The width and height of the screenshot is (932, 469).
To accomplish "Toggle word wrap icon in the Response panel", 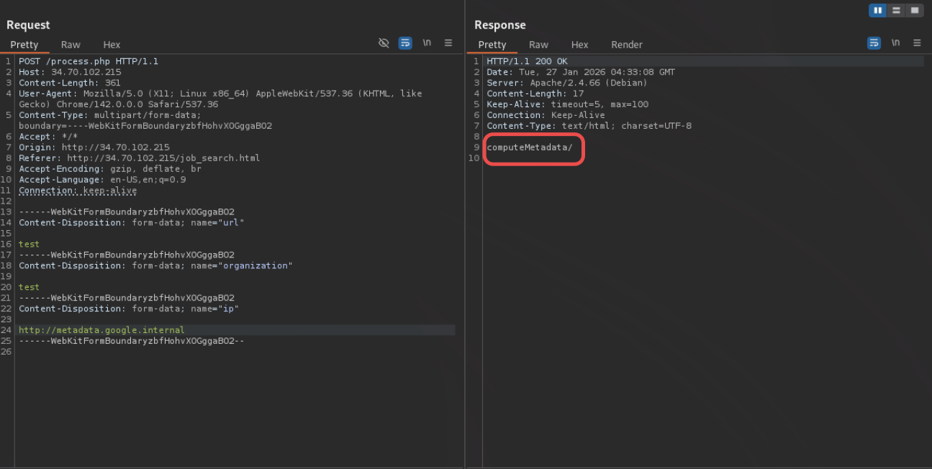I will pyautogui.click(x=874, y=43).
